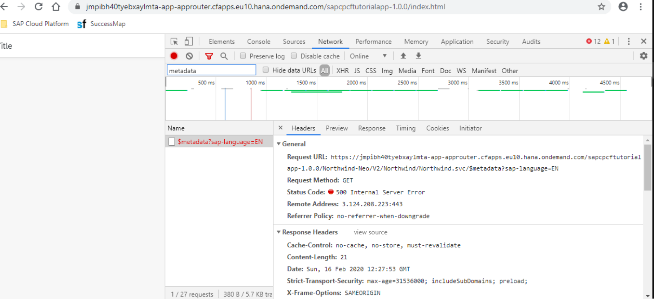Filter requests by Other
The width and height of the screenshot is (654, 299).
[510, 71]
